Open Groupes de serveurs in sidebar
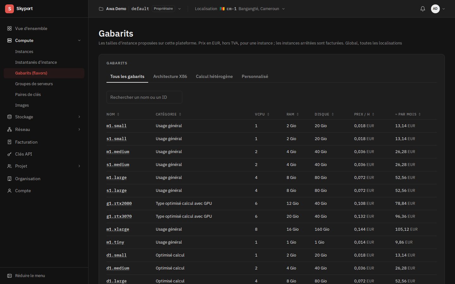The height and width of the screenshot is (284, 455). click(x=44, y=84)
